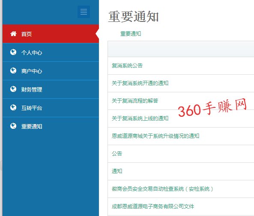Click the home icon beside 首页
Screen dimensions: 254x216
click(x=13, y=33)
